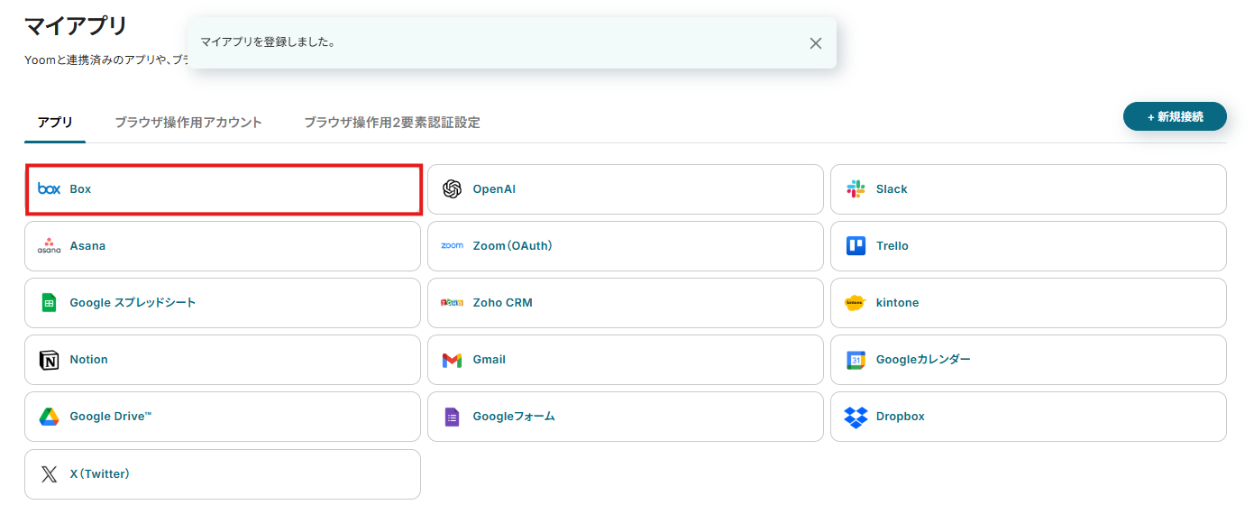
Task: Click the Google Drive triangle icon
Action: (x=49, y=417)
